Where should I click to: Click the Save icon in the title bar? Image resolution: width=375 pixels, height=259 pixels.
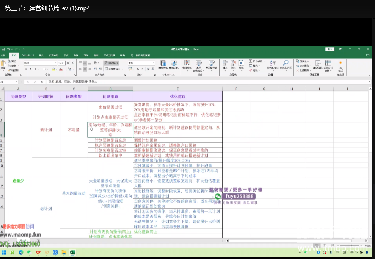(x=3, y=49)
